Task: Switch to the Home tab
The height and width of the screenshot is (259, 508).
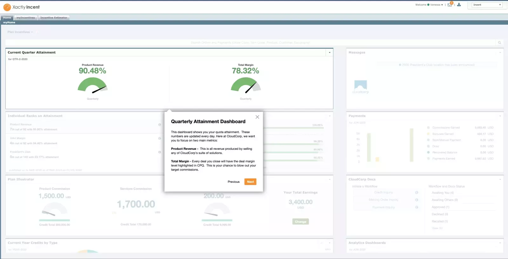Action: [7, 18]
